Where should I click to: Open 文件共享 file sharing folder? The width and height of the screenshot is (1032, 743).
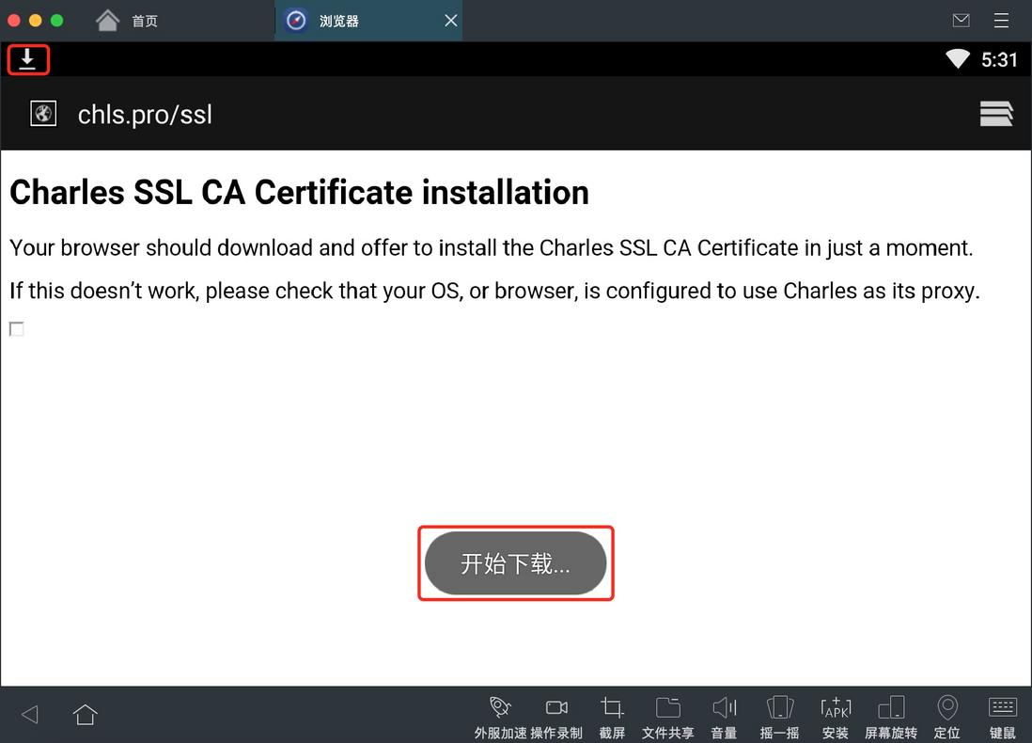click(x=668, y=718)
